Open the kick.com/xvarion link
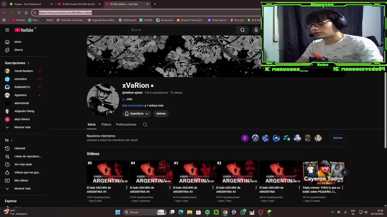 click(x=133, y=105)
